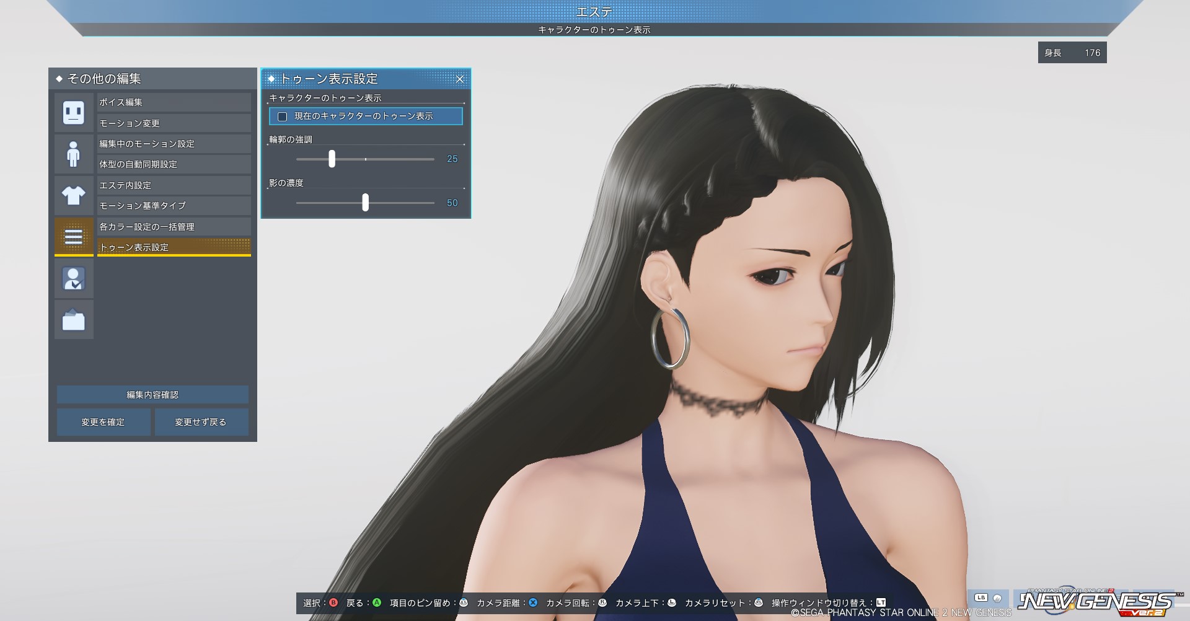
Task: Open the character portrait check icon
Action: coord(74,278)
